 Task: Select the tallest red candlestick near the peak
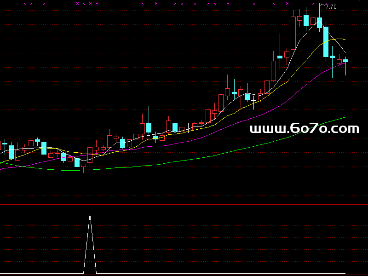[x=293, y=33]
